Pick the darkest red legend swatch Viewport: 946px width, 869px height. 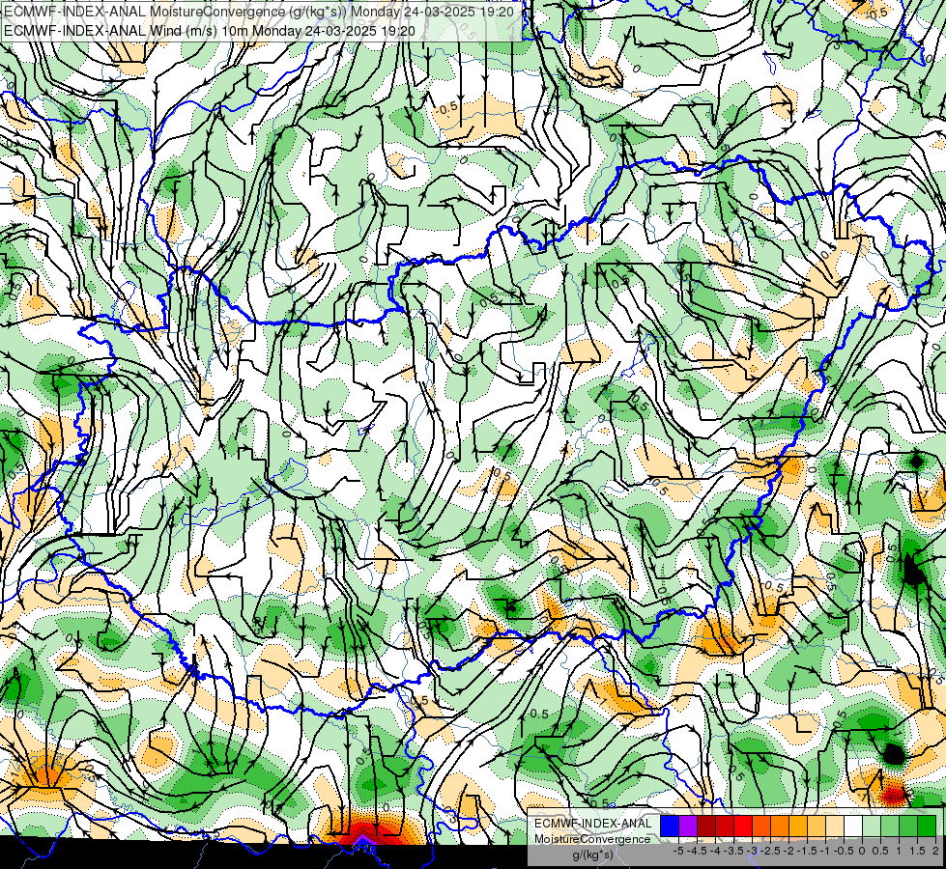706,826
